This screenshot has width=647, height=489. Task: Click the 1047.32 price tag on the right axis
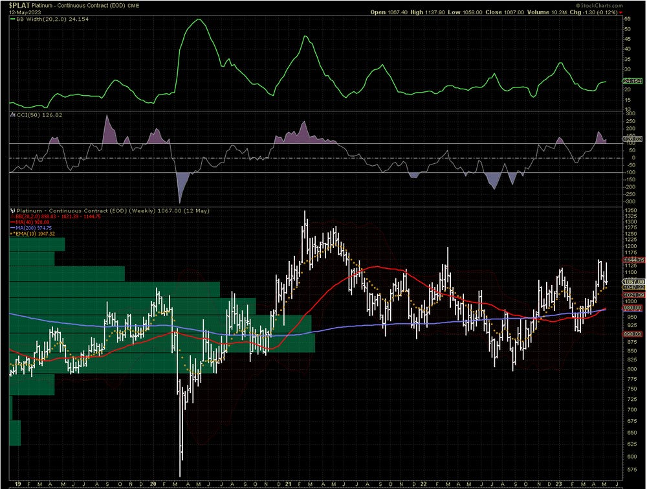(x=634, y=287)
